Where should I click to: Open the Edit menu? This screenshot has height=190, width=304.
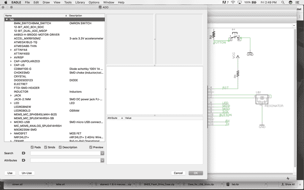tap(36, 2)
